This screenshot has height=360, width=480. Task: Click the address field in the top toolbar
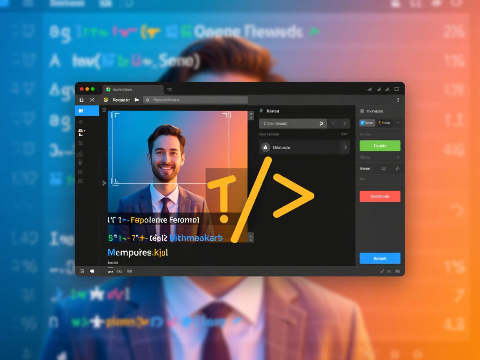point(196,100)
